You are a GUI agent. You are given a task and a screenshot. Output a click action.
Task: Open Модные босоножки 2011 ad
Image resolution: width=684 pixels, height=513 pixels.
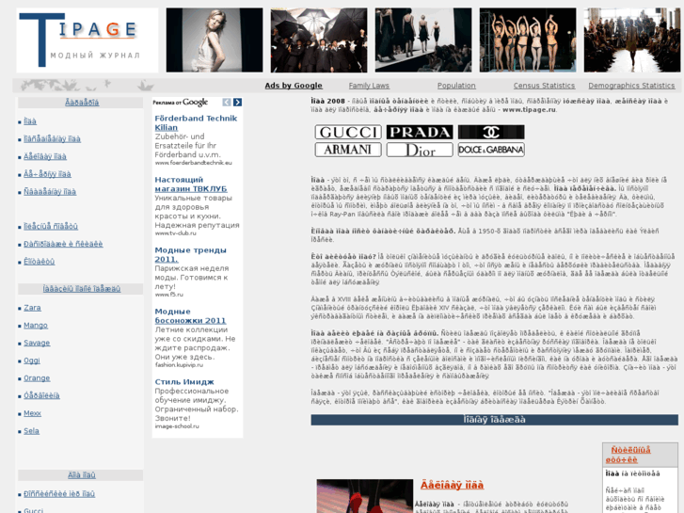click(x=190, y=316)
